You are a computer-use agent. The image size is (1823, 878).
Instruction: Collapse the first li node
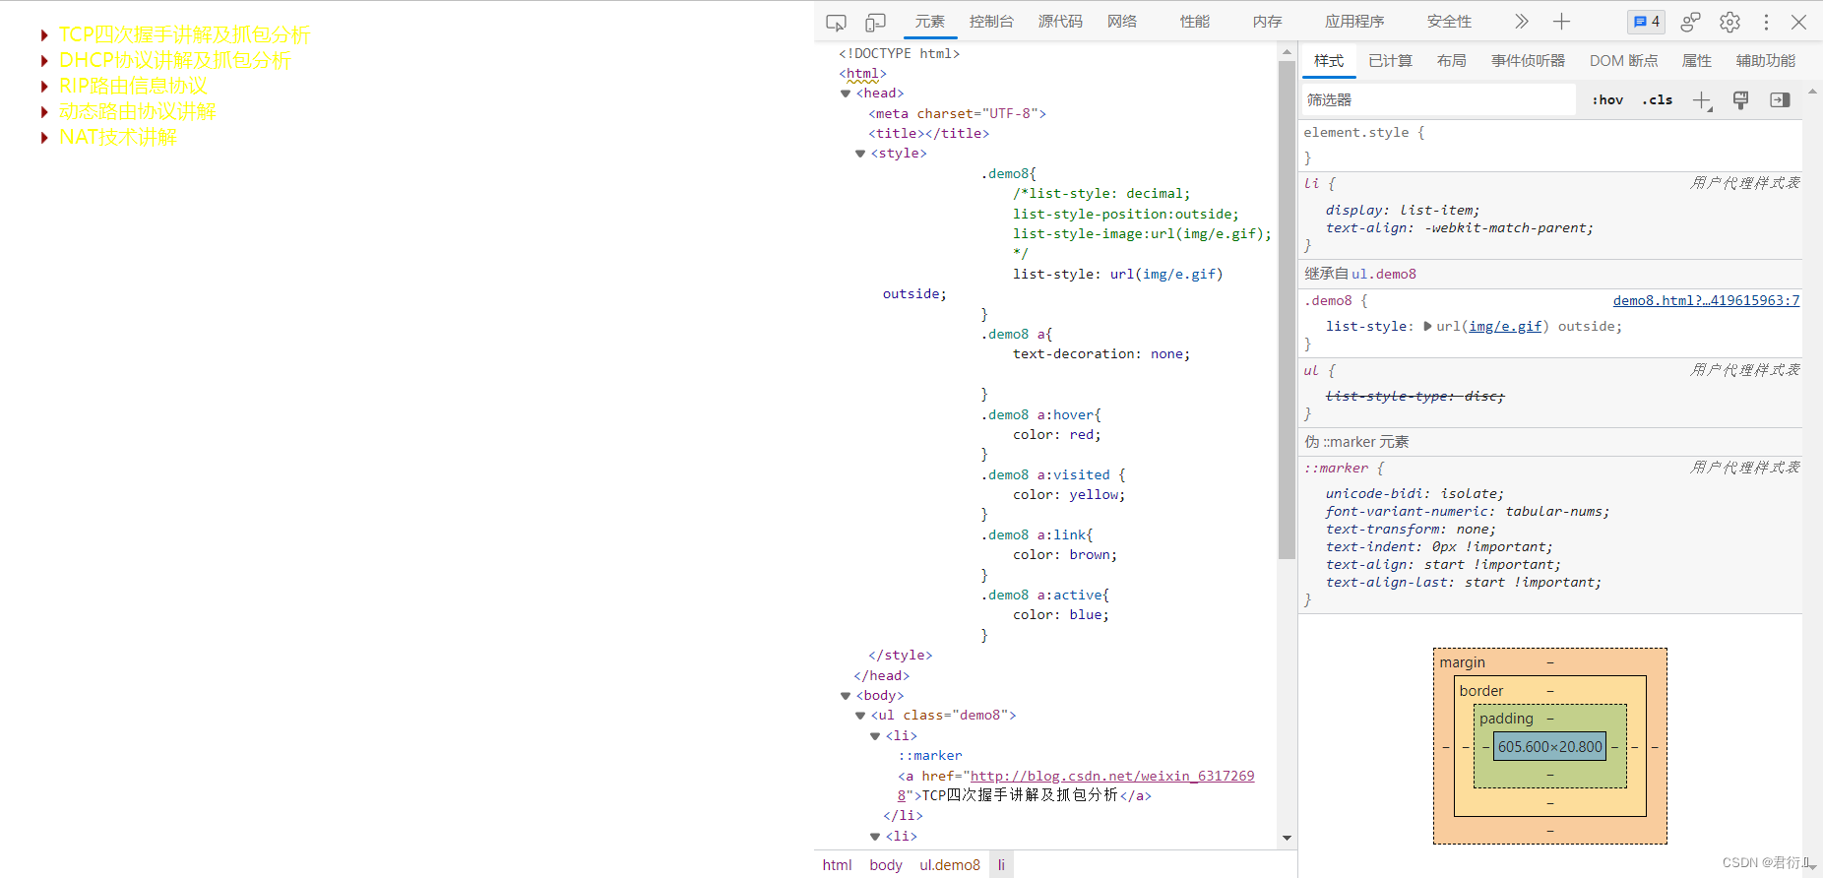[875, 736]
